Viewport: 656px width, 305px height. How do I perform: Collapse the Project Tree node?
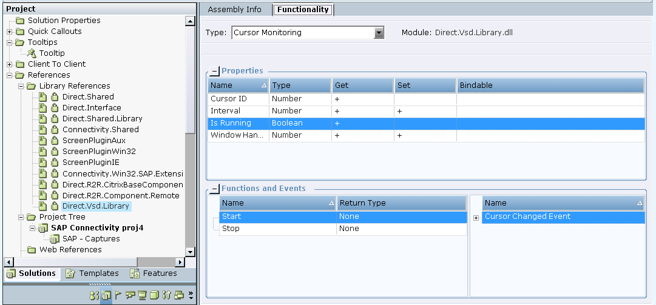tap(21, 217)
